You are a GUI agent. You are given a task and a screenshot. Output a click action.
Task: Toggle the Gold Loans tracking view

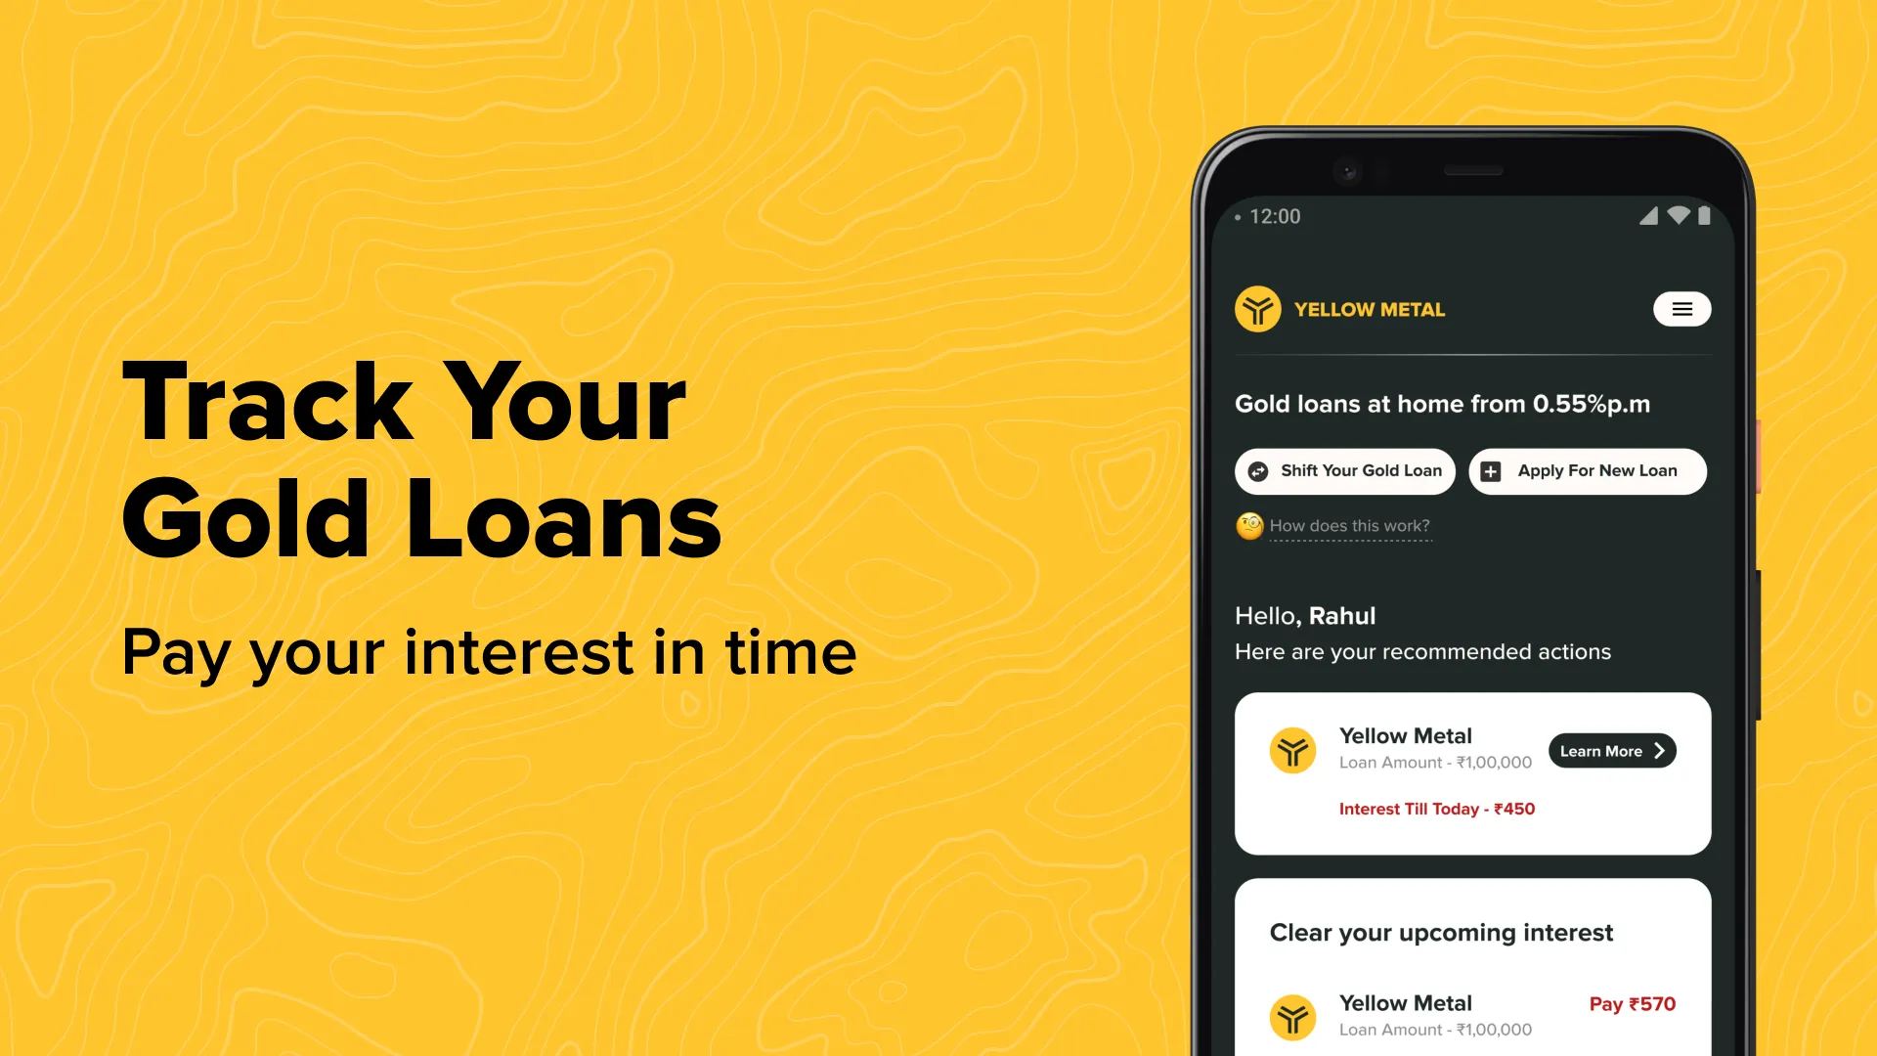[1682, 309]
